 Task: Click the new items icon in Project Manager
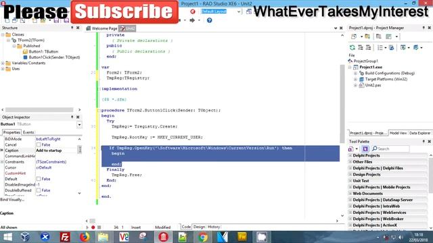tap(354, 36)
